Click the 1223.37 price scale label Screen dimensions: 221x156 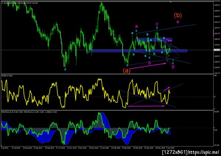click(x=217, y=33)
